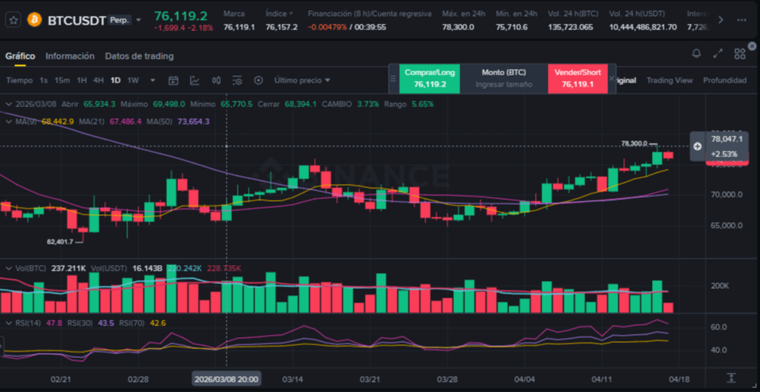Screen dimensions: 760x392
Task: Click the hexagon chart settings icon
Action: (258, 80)
